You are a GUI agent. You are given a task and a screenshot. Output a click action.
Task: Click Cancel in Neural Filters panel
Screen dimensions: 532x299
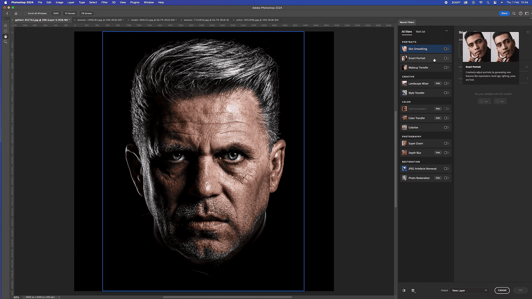pyautogui.click(x=502, y=290)
